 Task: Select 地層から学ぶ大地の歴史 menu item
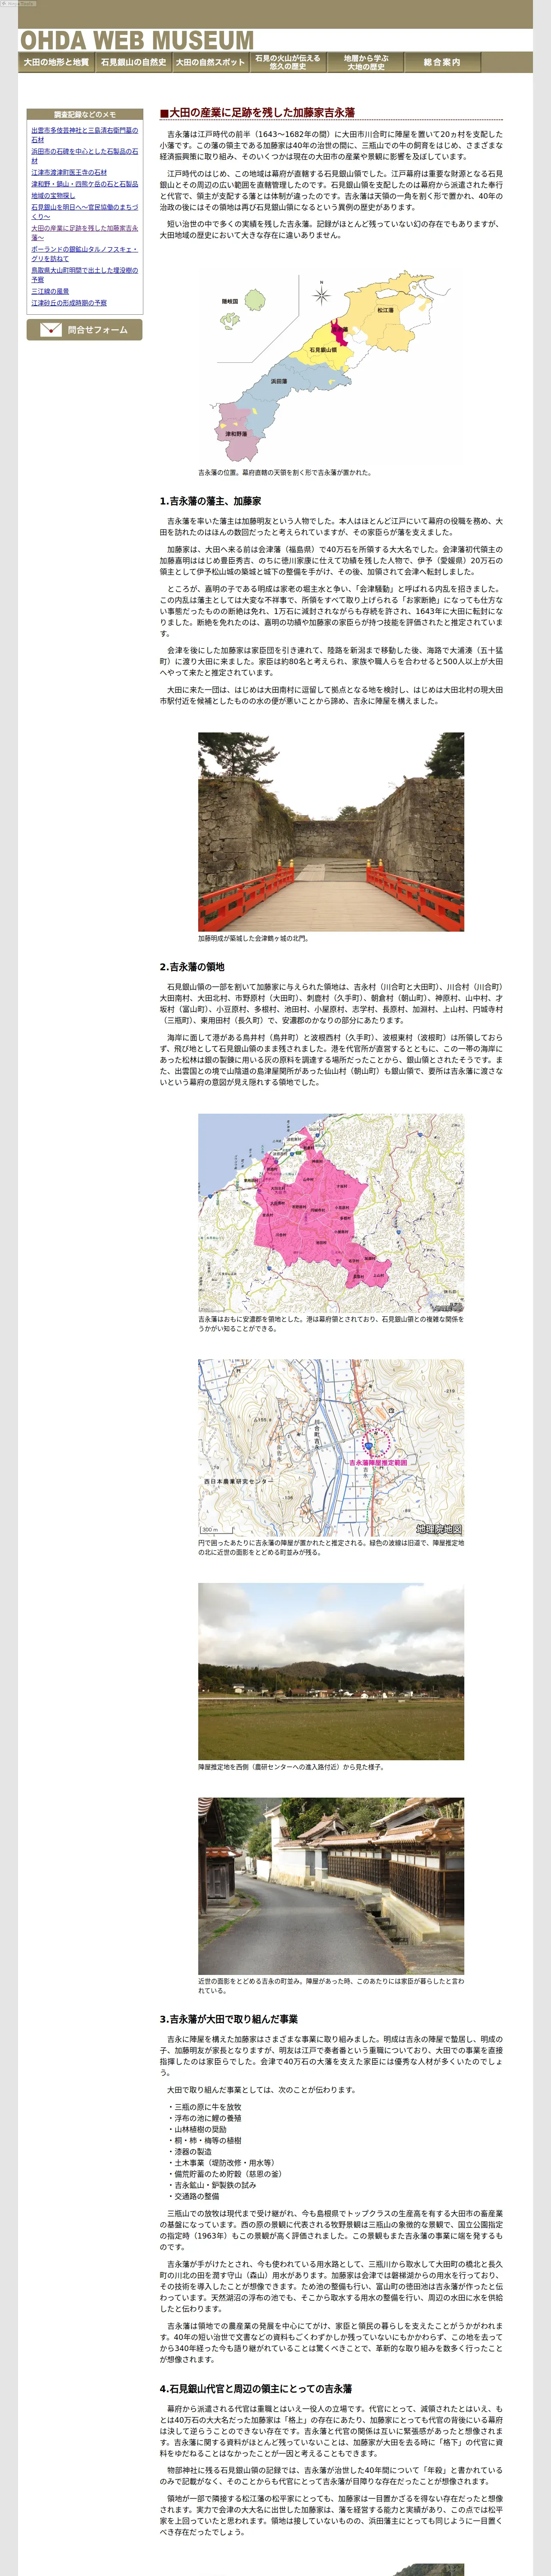click(x=365, y=62)
